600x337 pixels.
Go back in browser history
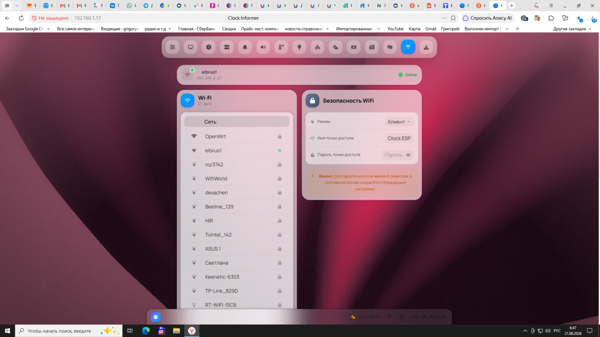7,18
